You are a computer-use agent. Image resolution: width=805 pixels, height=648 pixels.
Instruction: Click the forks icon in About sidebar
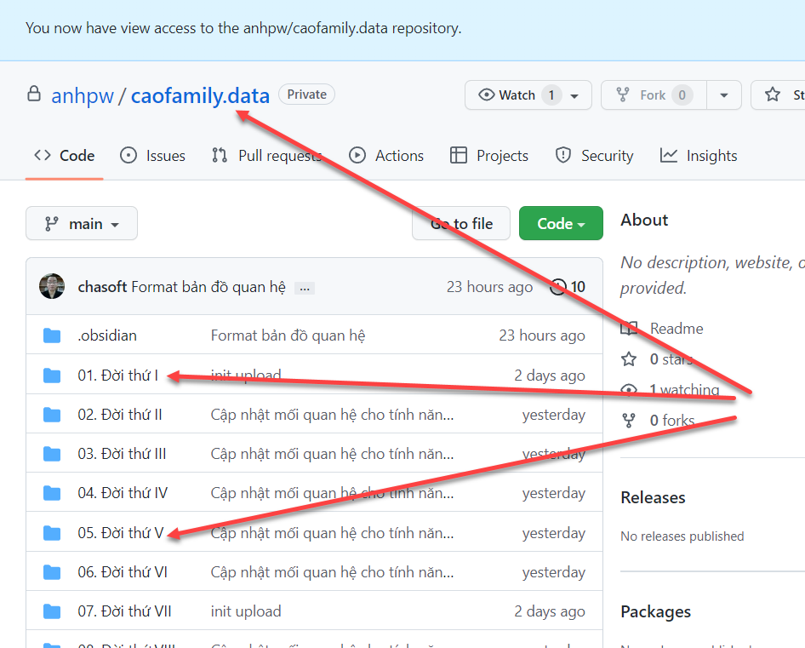click(630, 420)
